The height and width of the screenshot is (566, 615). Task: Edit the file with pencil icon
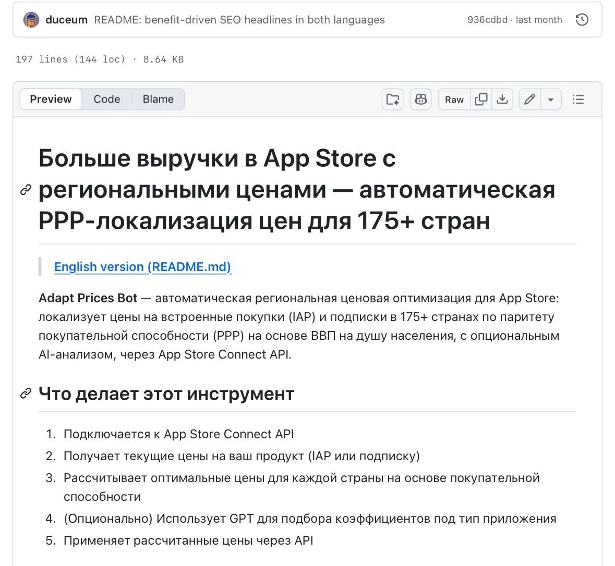coord(529,99)
